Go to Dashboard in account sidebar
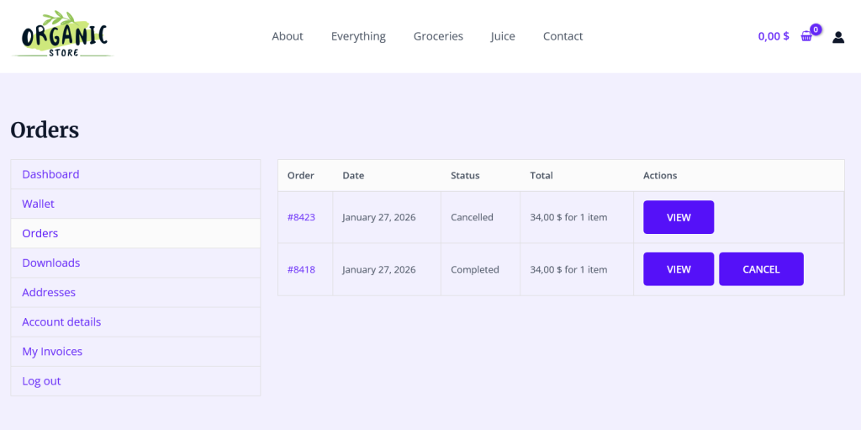This screenshot has height=430, width=861. coord(135,174)
